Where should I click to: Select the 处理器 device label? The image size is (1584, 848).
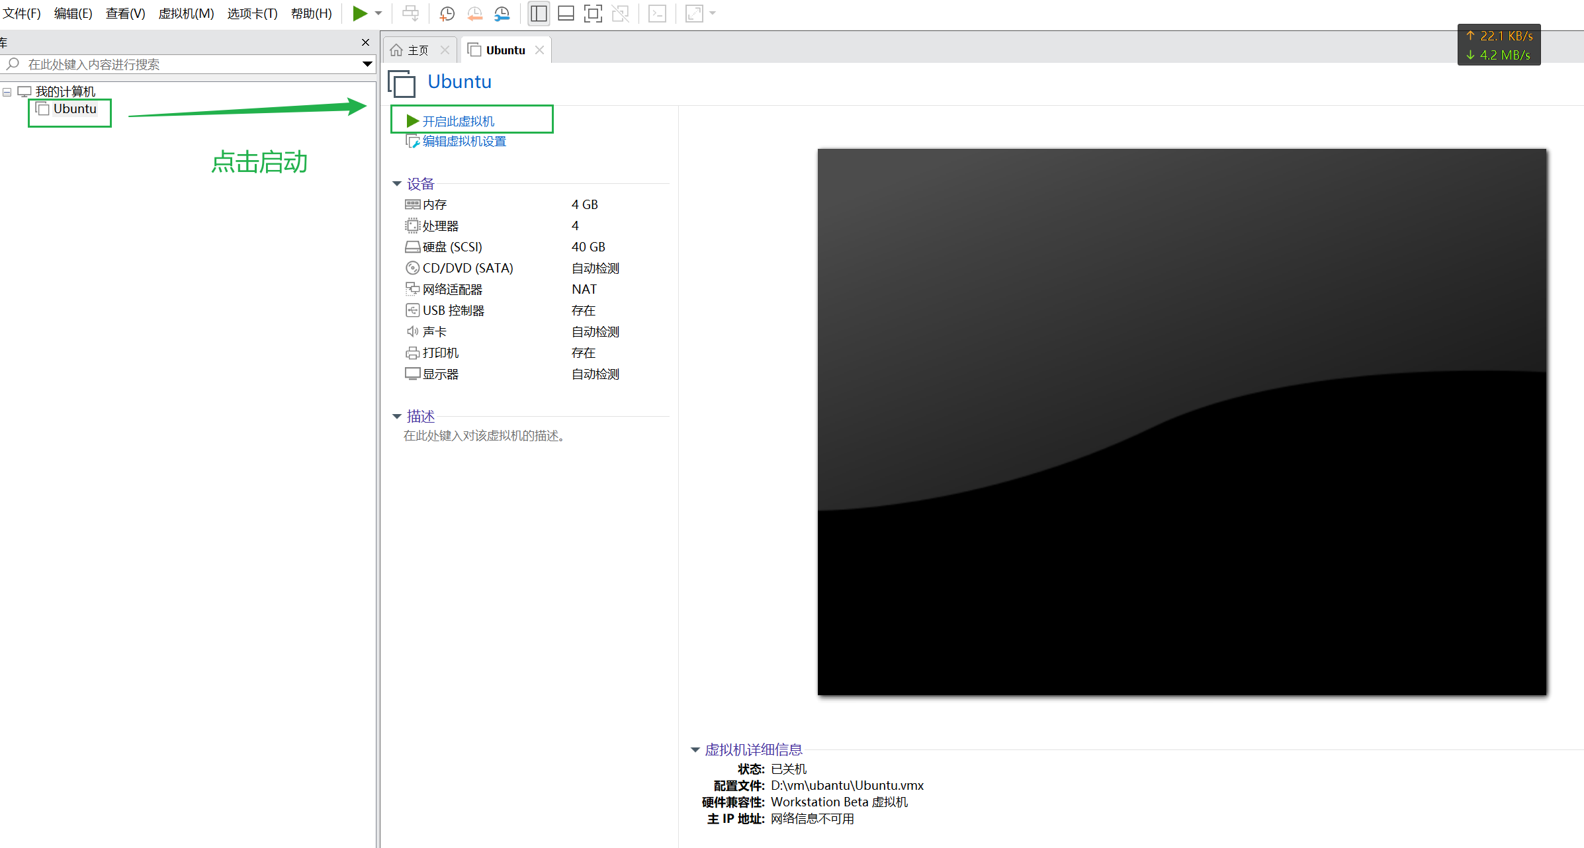[x=441, y=226]
